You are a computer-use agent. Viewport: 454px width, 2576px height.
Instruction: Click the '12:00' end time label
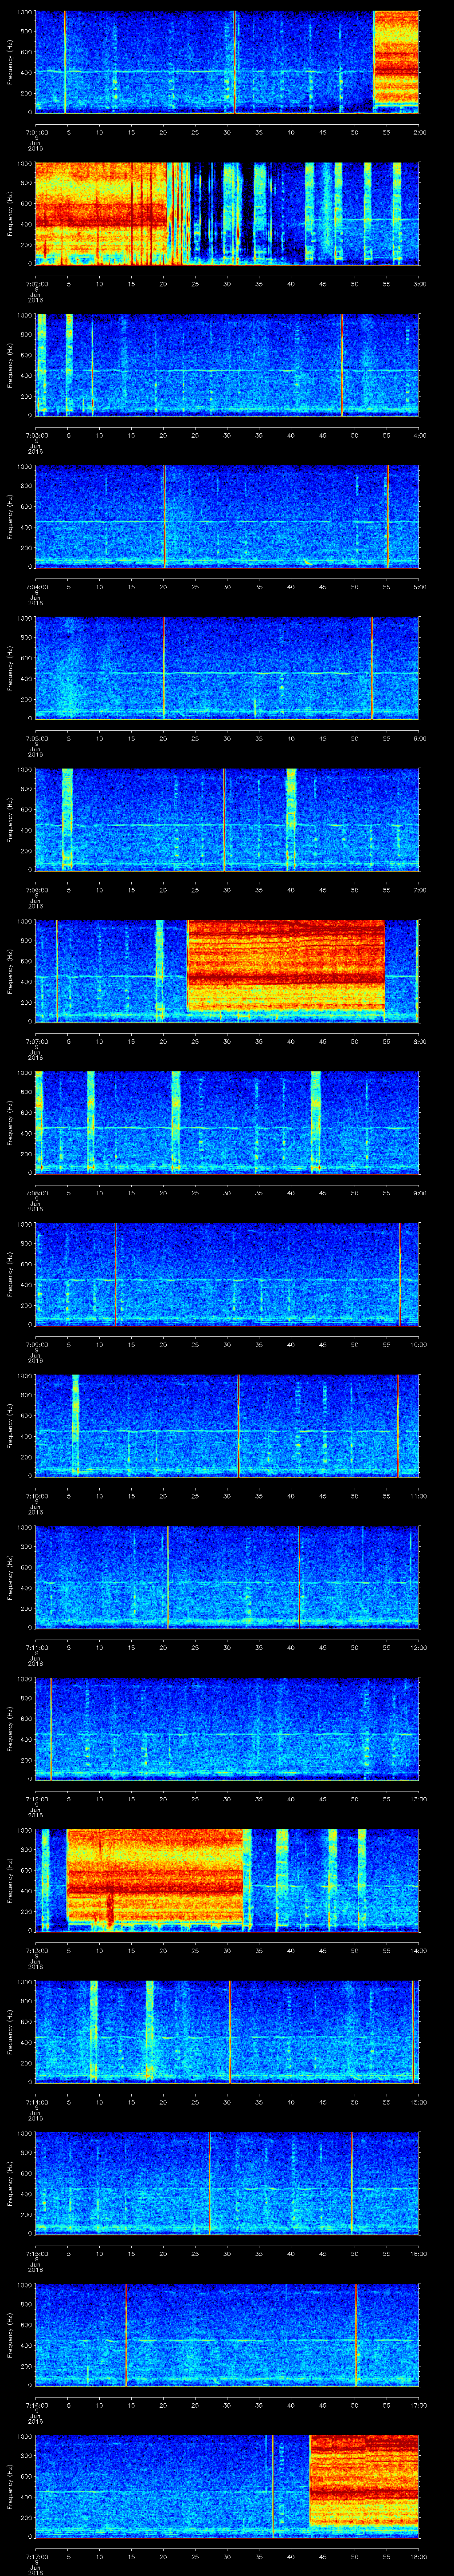point(418,1647)
